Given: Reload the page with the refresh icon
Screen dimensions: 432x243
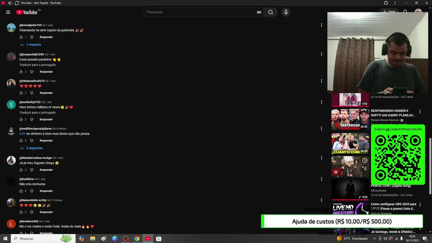Looking at the screenshot, I should [17, 3].
